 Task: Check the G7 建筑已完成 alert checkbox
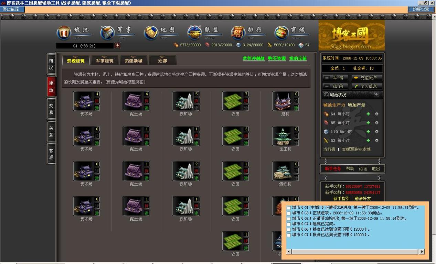click(289, 224)
